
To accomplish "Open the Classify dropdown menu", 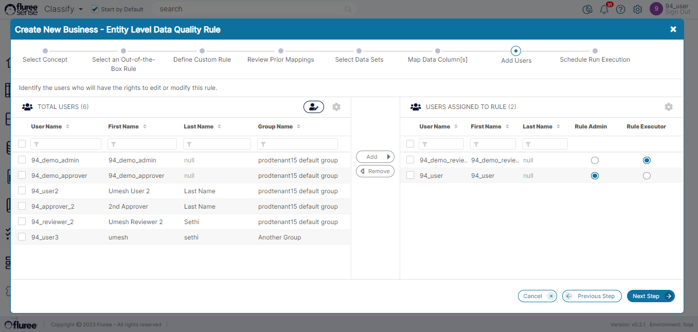I will (x=63, y=9).
